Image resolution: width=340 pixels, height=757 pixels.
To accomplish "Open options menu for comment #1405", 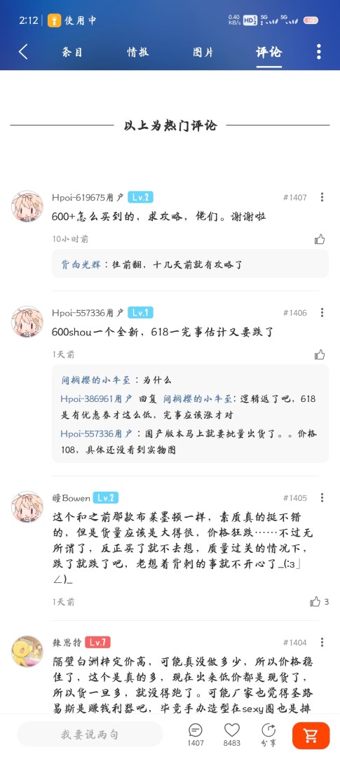I will 322,497.
